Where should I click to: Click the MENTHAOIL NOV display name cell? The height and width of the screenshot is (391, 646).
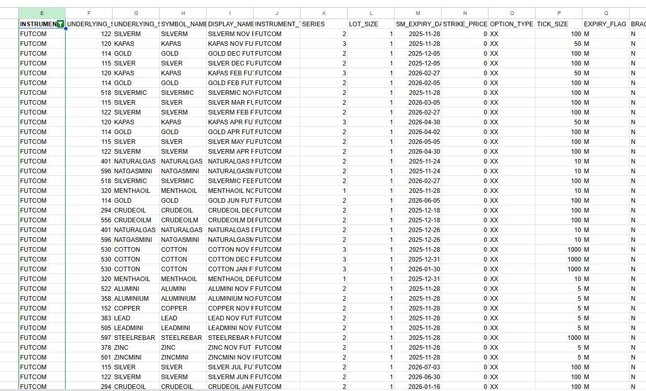pyautogui.click(x=230, y=191)
